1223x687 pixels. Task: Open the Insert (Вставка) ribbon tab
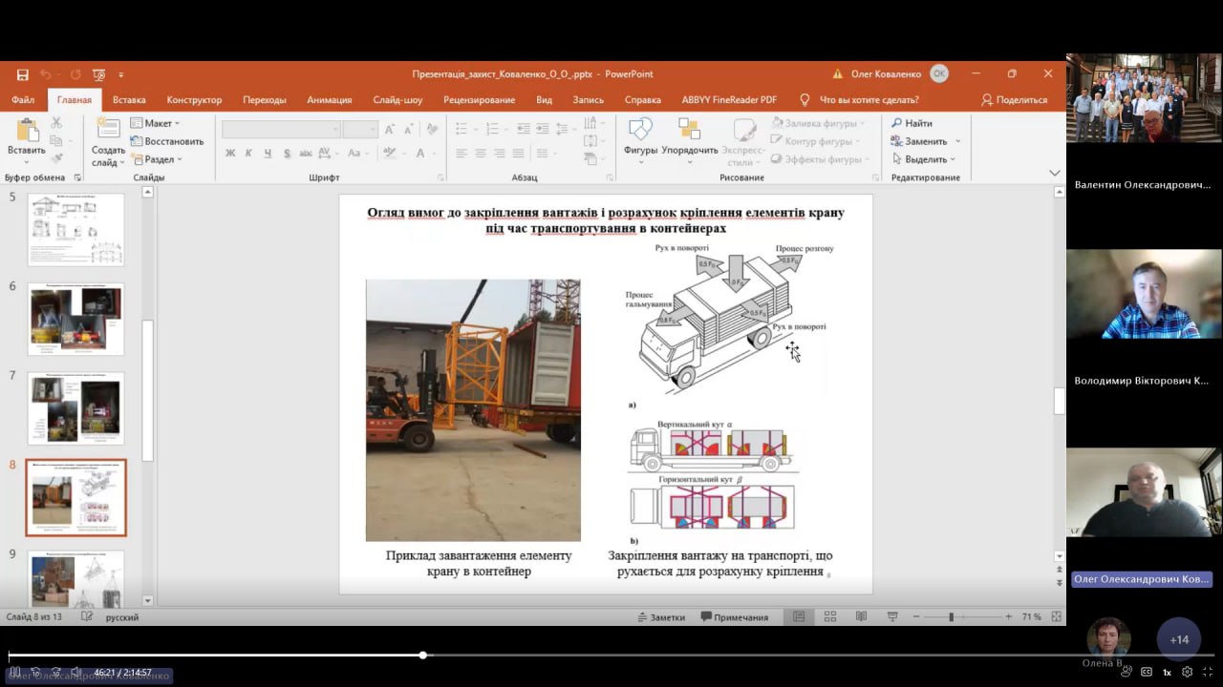129,100
